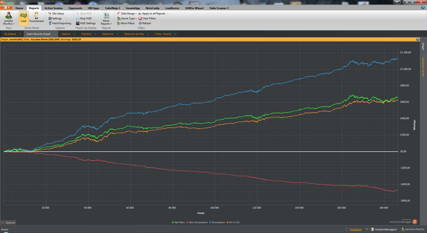Switch to the Position report tab
The width and height of the screenshot is (427, 233).
coord(87,34)
